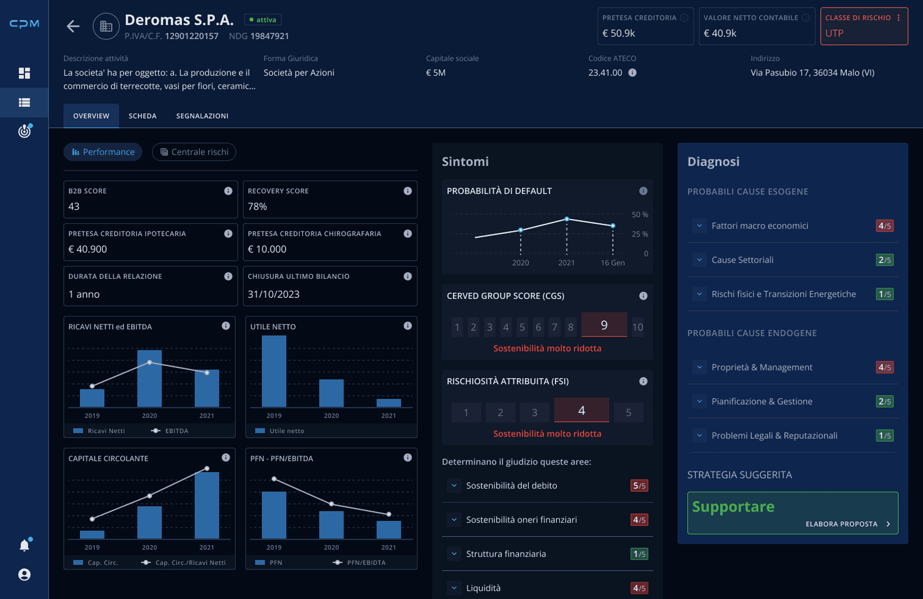Toggle Ricavi Netti legend in chart
The width and height of the screenshot is (923, 599).
[x=99, y=431]
